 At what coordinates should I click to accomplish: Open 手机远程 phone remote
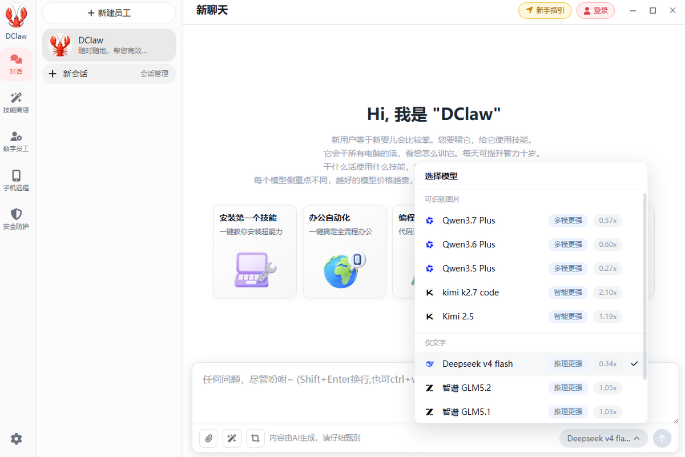pyautogui.click(x=16, y=181)
